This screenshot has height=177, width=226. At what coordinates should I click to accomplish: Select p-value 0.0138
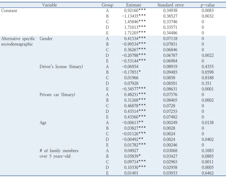(x=207, y=123)
